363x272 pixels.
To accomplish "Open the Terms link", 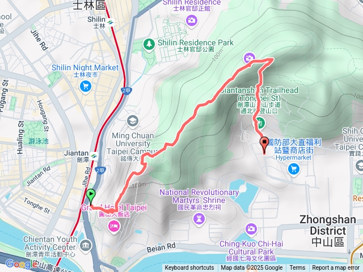I will click(x=297, y=268).
